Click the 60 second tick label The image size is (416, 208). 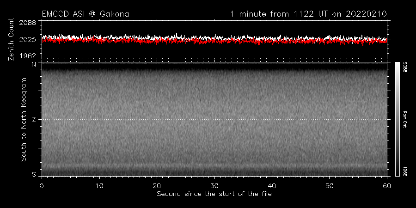click(x=386, y=185)
